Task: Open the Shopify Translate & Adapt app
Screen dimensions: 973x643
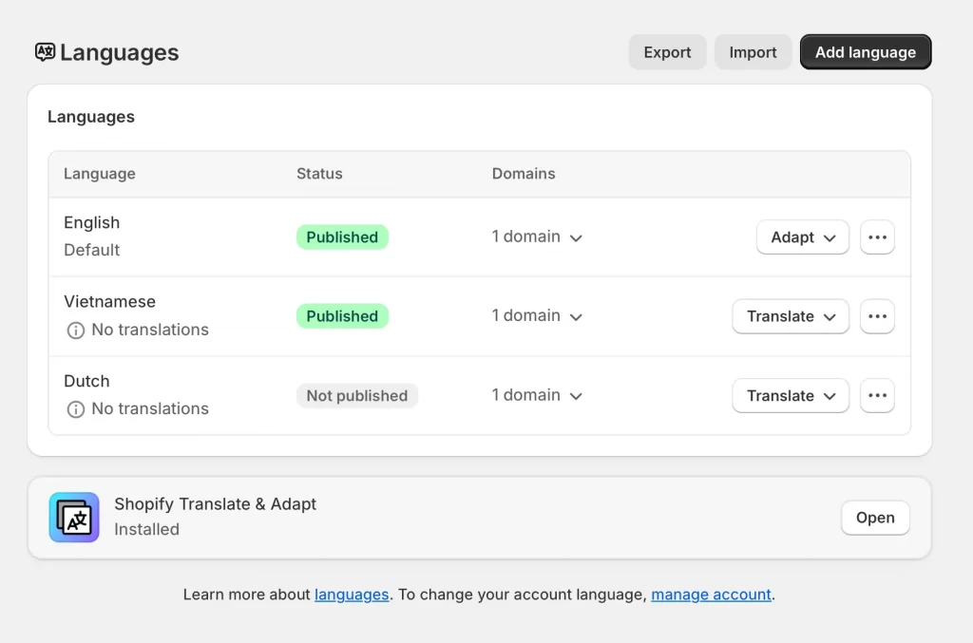Action: (874, 518)
